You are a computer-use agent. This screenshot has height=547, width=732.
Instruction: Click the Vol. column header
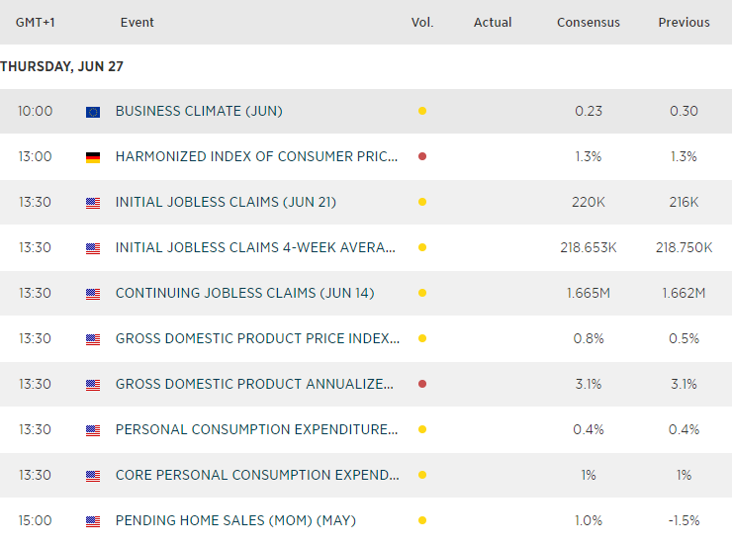pyautogui.click(x=422, y=22)
